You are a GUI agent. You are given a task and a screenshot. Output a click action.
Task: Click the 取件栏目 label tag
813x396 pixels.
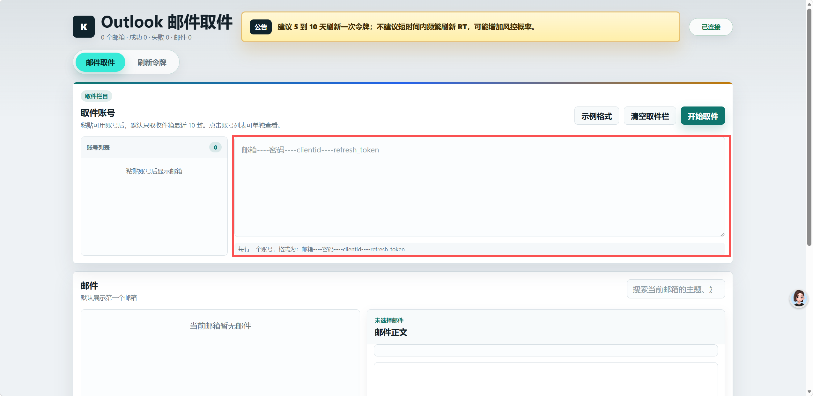[x=96, y=96]
